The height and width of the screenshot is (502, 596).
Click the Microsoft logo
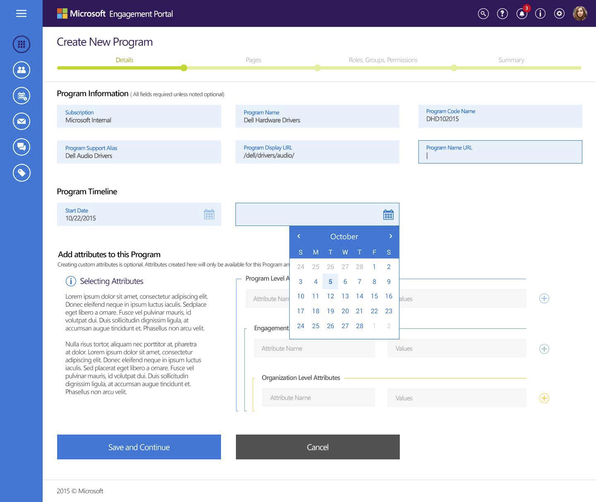[x=62, y=13]
